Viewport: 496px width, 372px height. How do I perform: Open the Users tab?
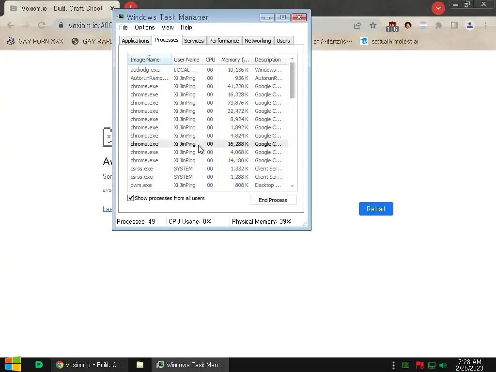[x=283, y=41]
